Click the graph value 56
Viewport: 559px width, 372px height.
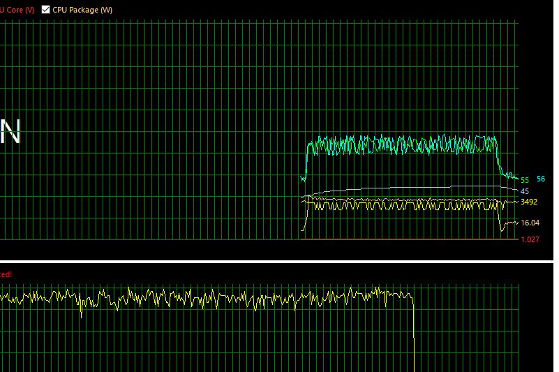[541, 179]
